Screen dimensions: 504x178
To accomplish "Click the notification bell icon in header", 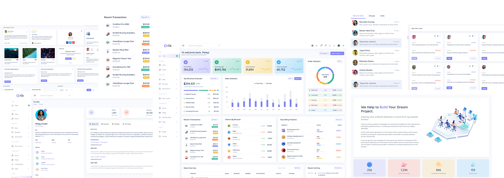I will point(325,46).
